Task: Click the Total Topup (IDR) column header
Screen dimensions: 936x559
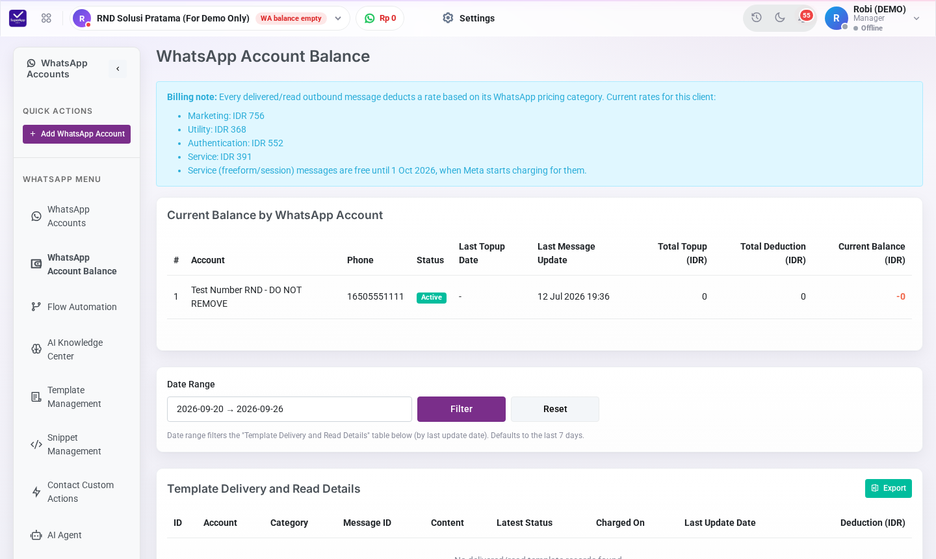Action: [682, 253]
